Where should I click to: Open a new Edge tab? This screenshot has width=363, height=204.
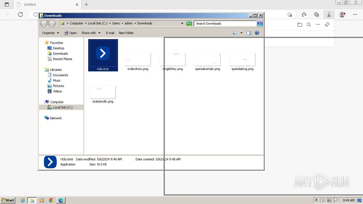point(86,5)
